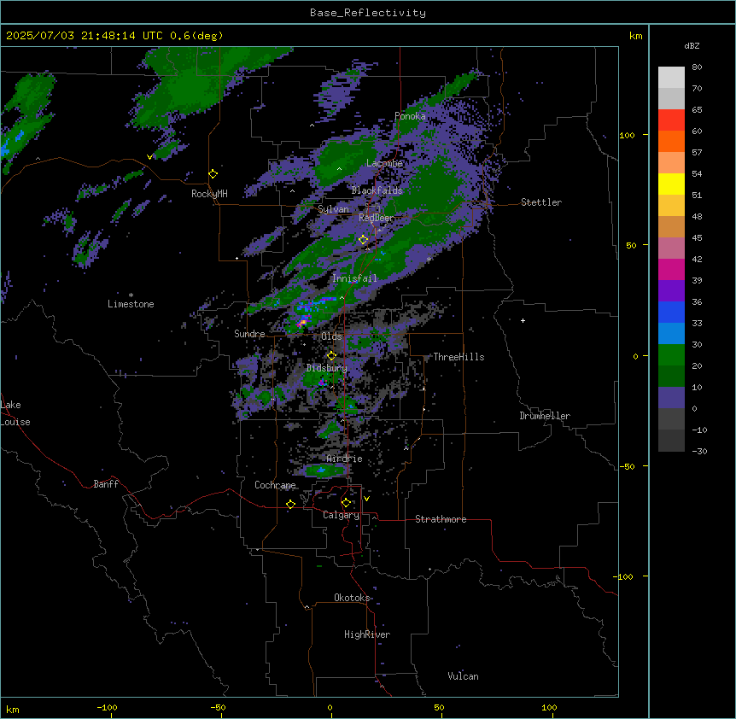Click the Blackfalds city label

(x=377, y=190)
